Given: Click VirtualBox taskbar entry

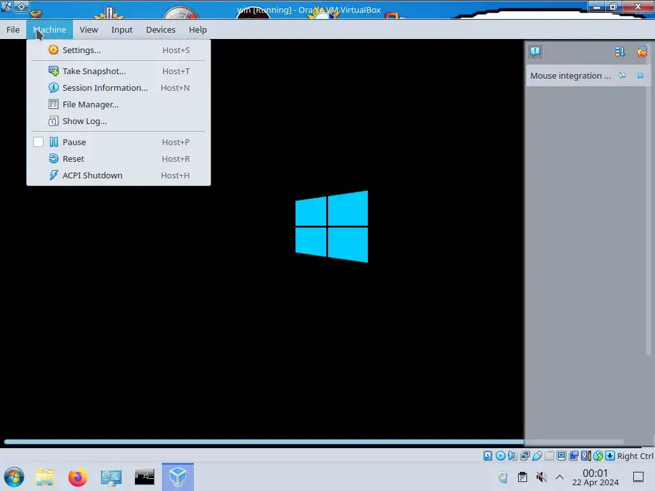Looking at the screenshot, I should 178,477.
